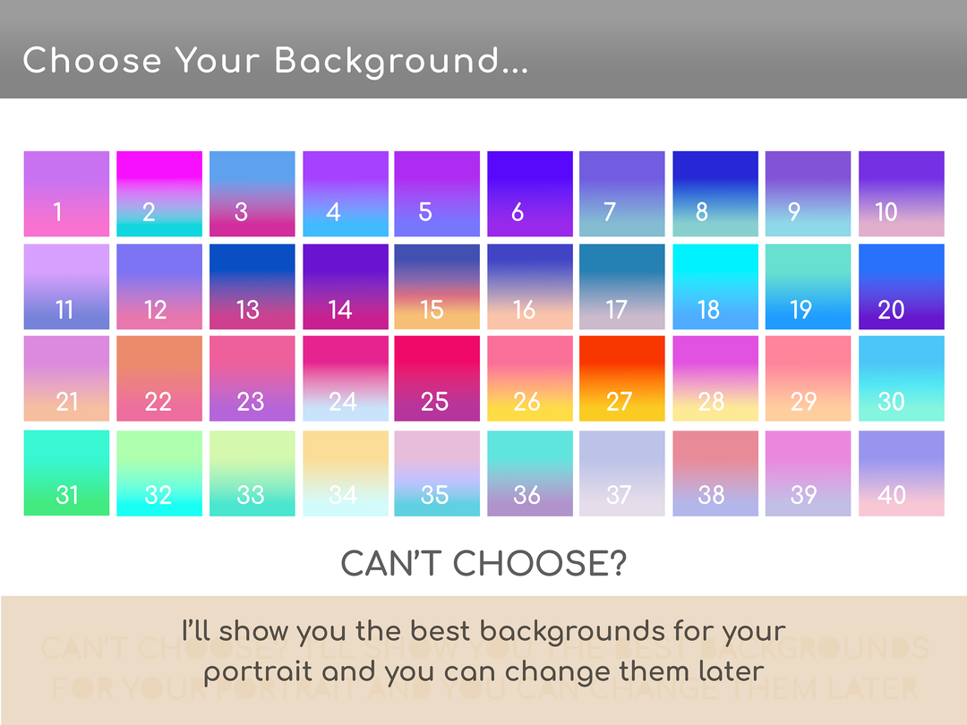Screen dimensions: 967x725
Task: Choose the magenta-to-cyan background 2
Action: (x=159, y=194)
